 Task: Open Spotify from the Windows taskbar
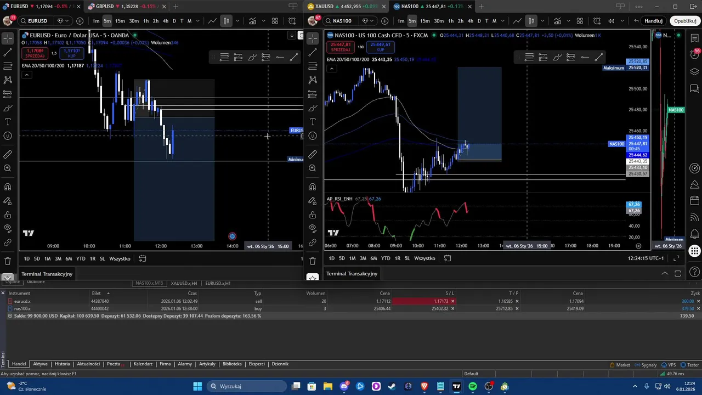pos(472,386)
